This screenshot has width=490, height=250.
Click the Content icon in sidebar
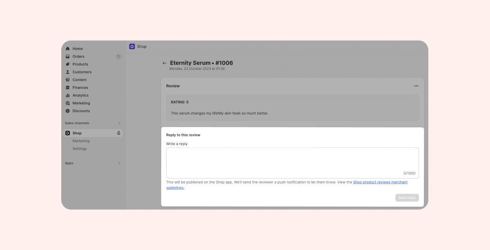click(x=68, y=80)
